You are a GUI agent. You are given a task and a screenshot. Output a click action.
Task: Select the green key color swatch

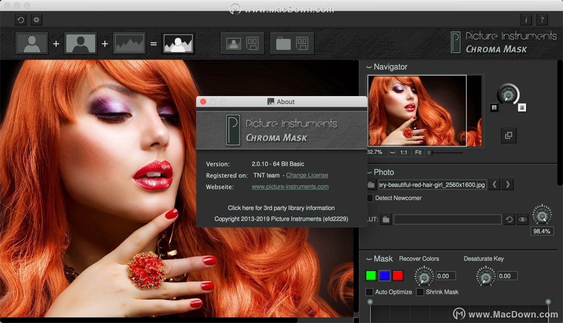click(371, 276)
